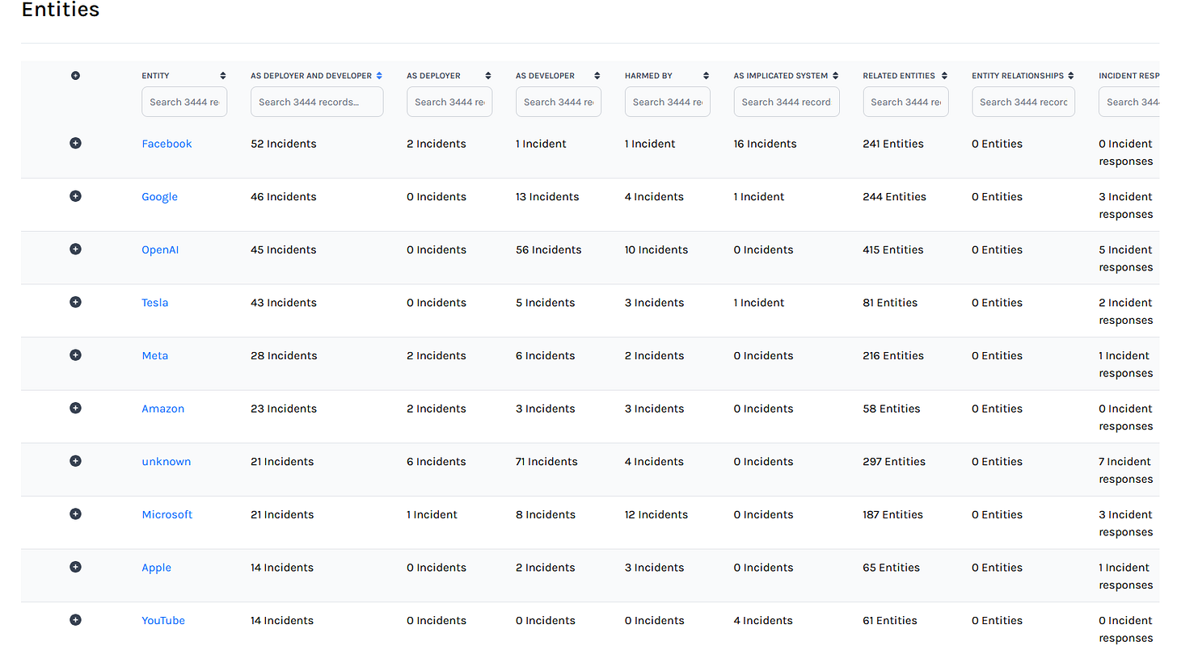The width and height of the screenshot is (1177, 654).
Task: Open the unknown entity link
Action: [166, 462]
